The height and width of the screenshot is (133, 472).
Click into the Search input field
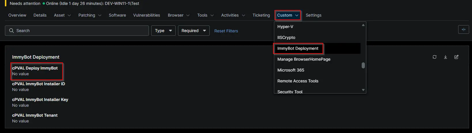(77, 31)
